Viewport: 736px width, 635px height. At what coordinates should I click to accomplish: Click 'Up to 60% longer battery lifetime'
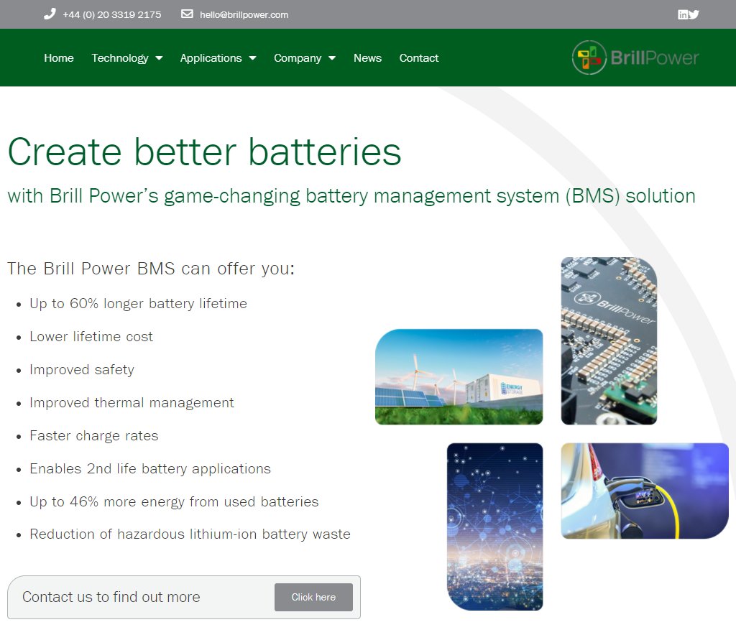point(138,303)
